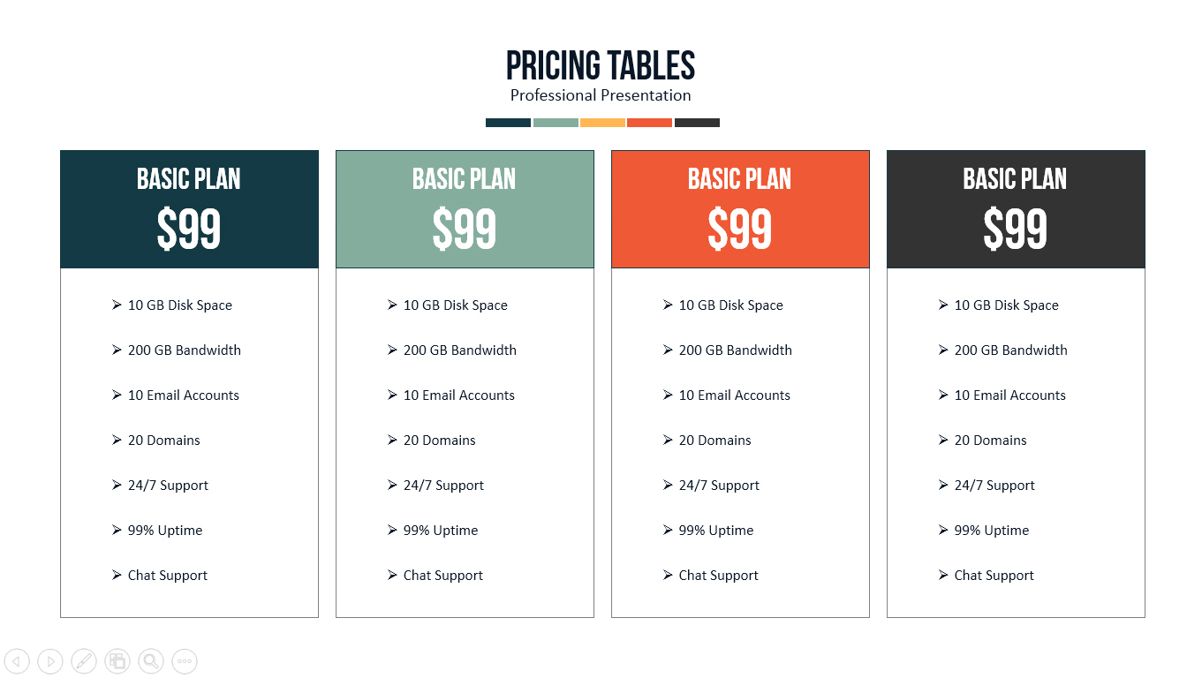
Task: Select the orange color bar under title
Action: point(649,123)
